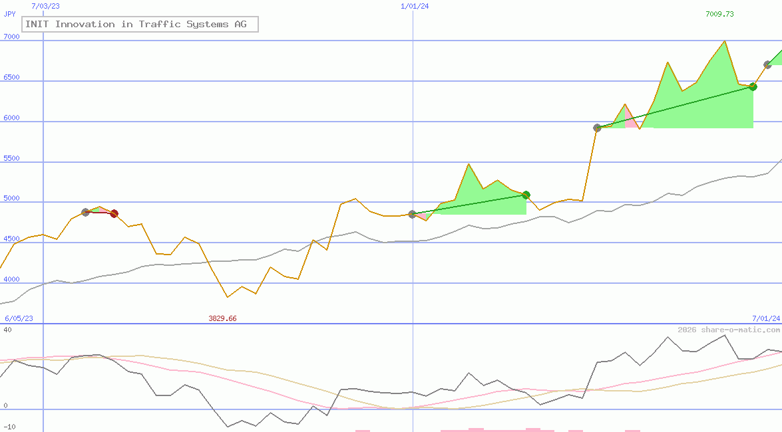
Task: Click the gray buy marker before the red marker
Action: pyautogui.click(x=85, y=212)
